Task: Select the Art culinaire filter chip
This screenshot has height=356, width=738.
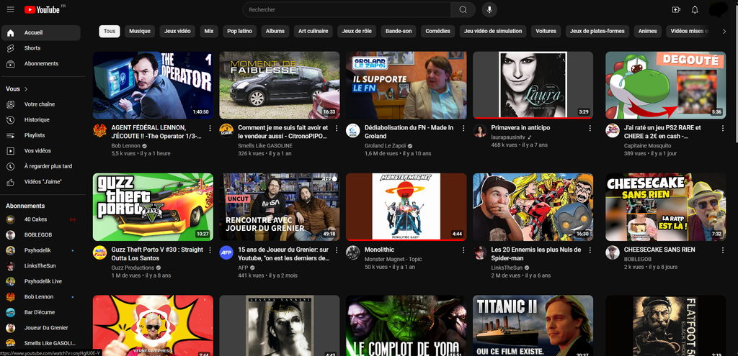Action: point(313,31)
